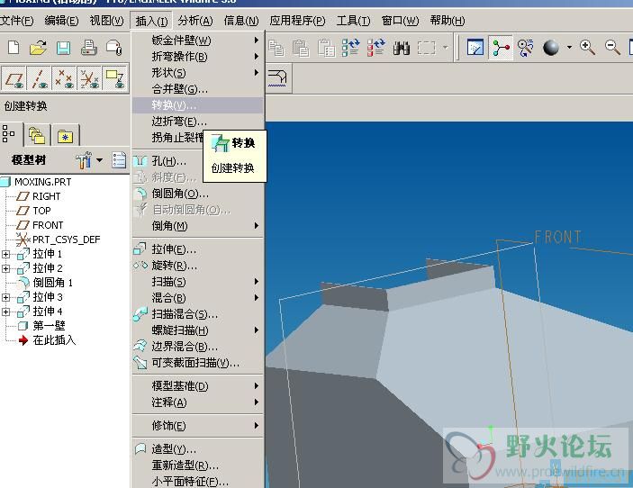Toggle datum plane display

click(14, 78)
